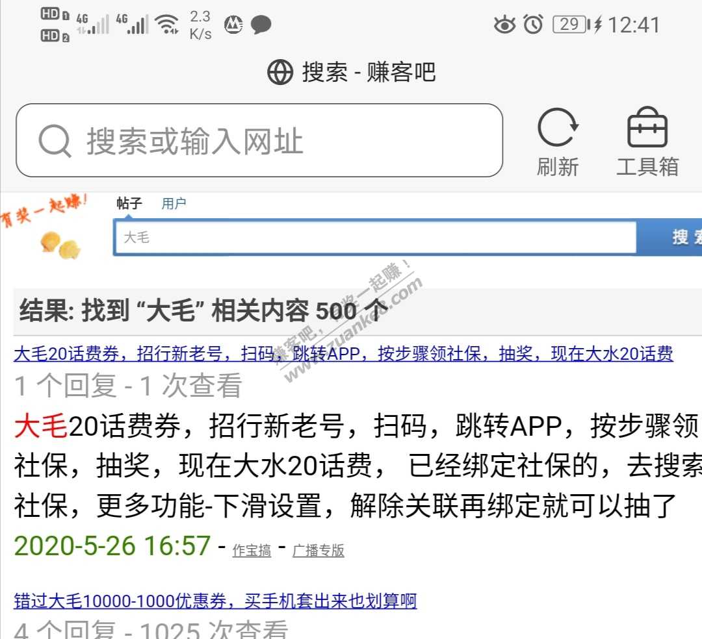Open the 大毛20话费券 result title link
Screen dimensions: 702x639
point(343,354)
